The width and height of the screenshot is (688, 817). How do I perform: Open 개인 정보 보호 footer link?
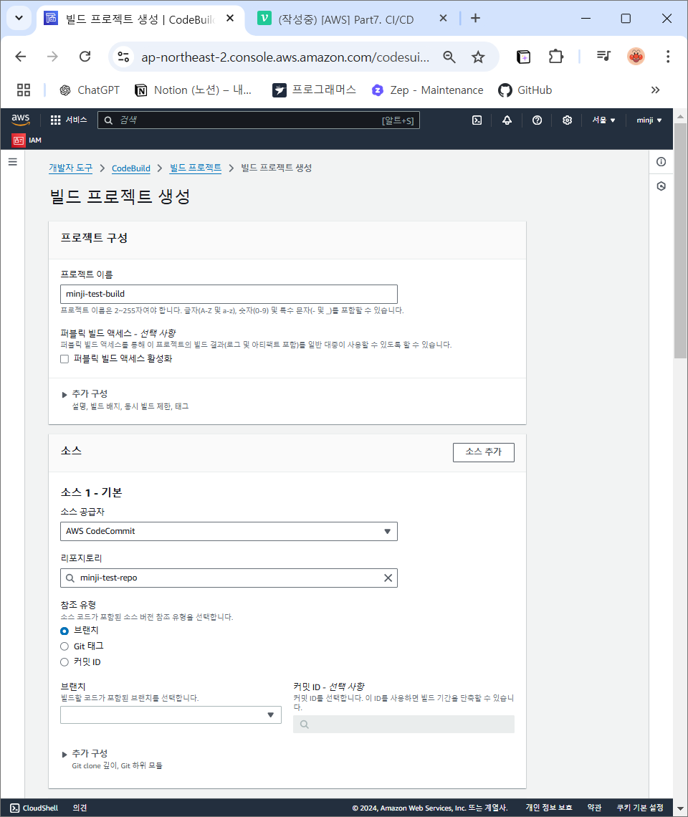coord(549,808)
